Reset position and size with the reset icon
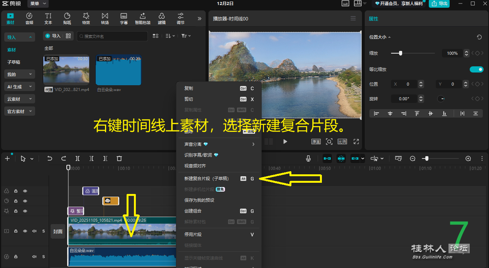The height and width of the screenshot is (268, 489). 479,37
